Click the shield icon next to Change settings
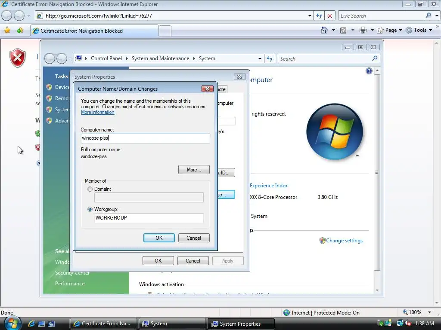Screen dimensions: 441x330 pos(322,241)
